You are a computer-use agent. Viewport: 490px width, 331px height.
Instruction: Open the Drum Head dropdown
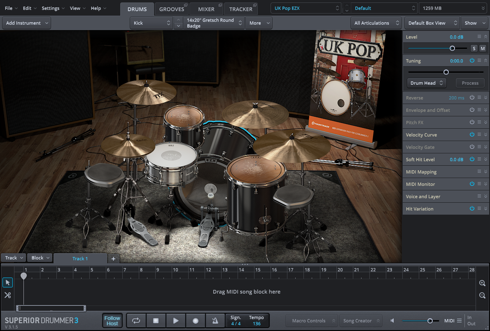[x=427, y=83]
